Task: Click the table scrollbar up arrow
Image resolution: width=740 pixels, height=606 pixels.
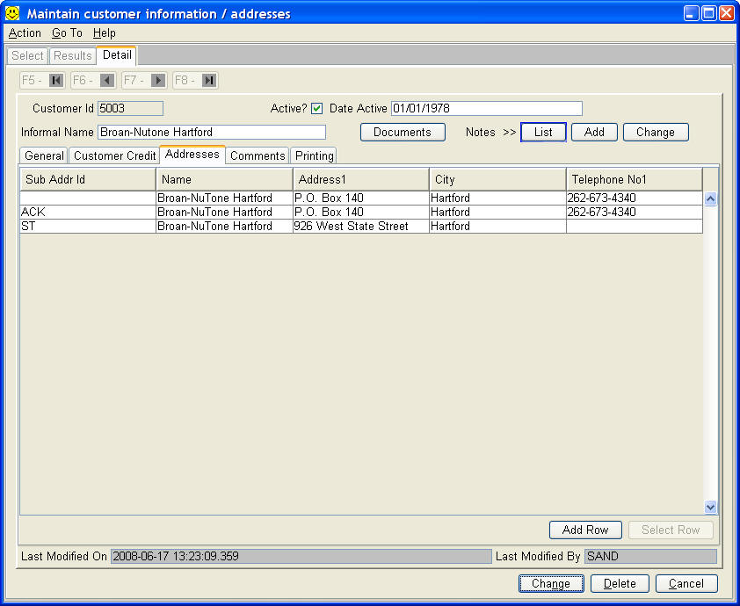Action: (710, 199)
